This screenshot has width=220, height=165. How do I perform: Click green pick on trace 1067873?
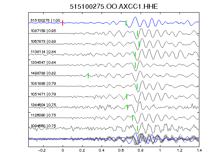pyautogui.click(x=139, y=44)
